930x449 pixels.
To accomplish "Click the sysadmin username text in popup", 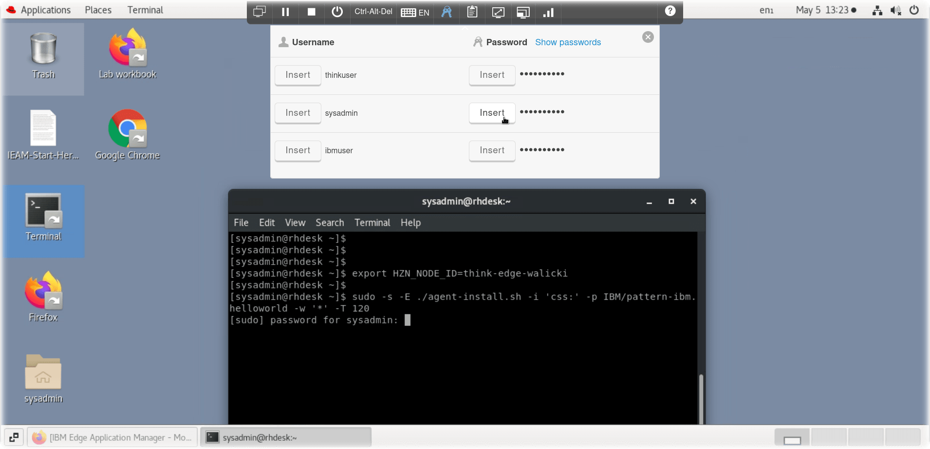I will click(341, 113).
